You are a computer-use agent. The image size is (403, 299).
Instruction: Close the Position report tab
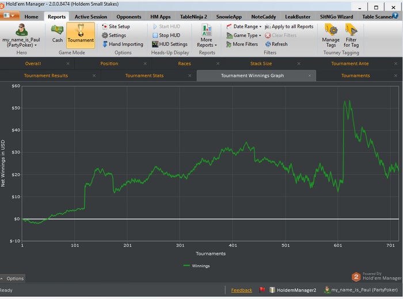click(145, 64)
